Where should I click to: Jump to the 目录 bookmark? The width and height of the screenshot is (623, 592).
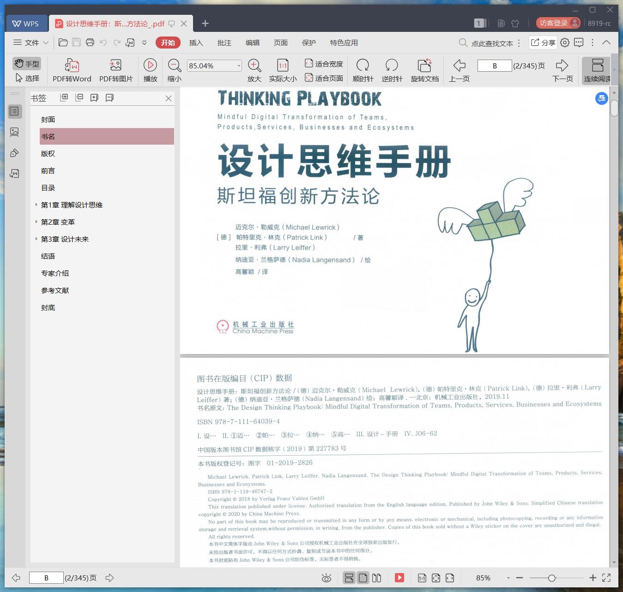(48, 188)
